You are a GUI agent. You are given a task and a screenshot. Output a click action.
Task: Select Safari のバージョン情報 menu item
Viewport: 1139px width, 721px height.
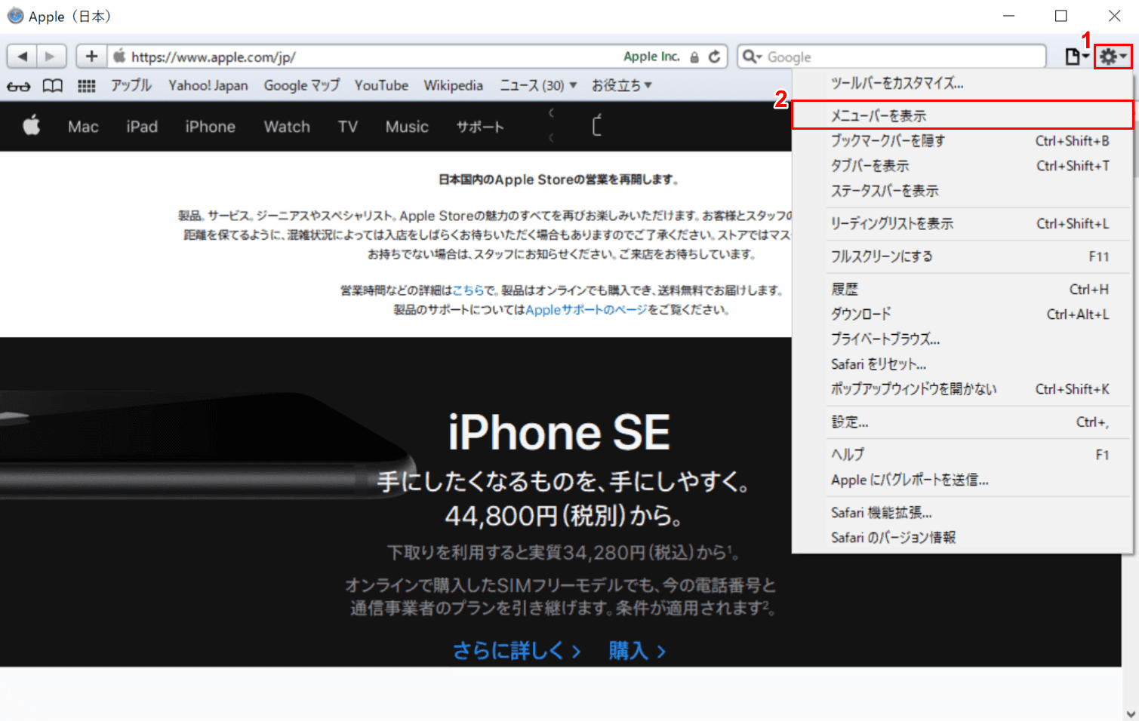point(962,537)
